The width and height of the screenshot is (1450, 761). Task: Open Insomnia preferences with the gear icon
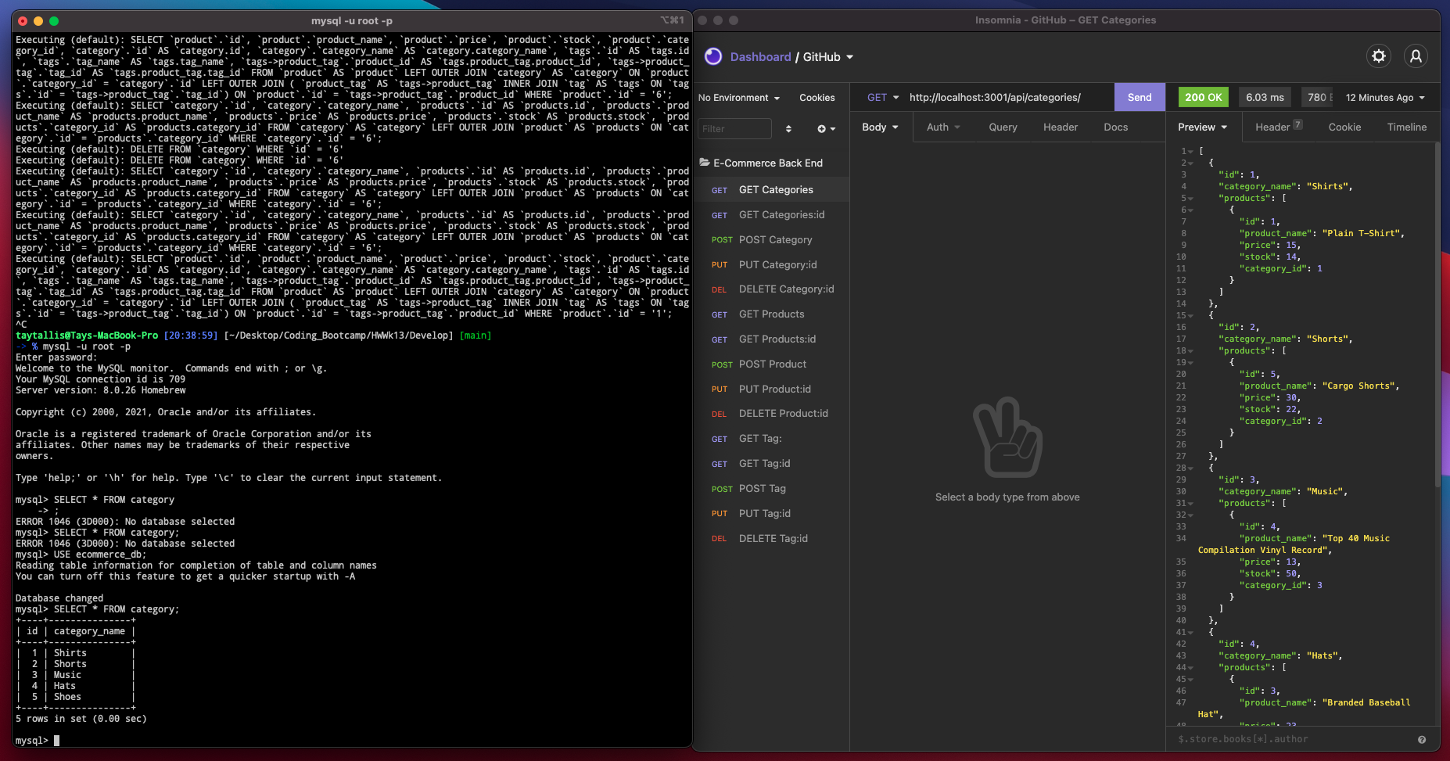click(x=1379, y=56)
